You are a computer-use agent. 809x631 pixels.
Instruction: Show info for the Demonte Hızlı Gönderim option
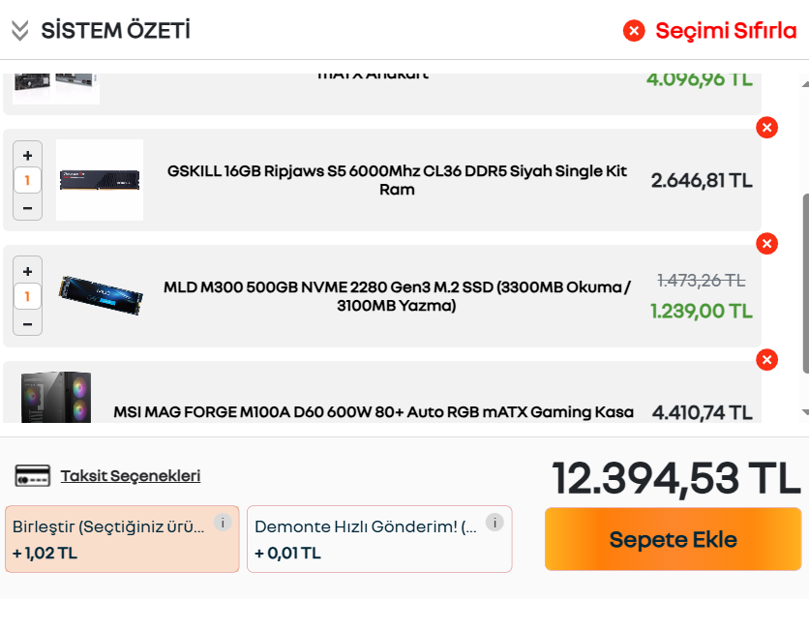(x=494, y=523)
